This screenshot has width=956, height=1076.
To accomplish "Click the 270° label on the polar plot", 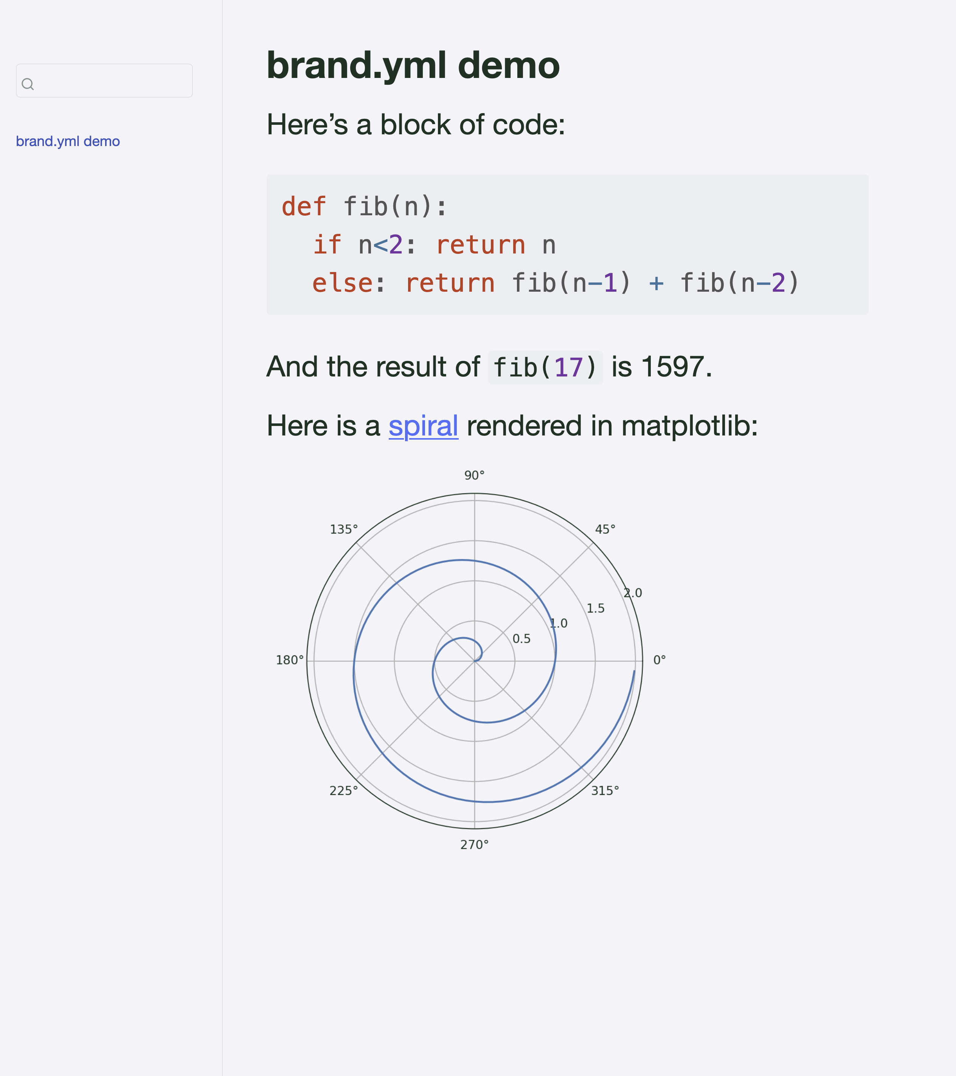I will coord(474,845).
